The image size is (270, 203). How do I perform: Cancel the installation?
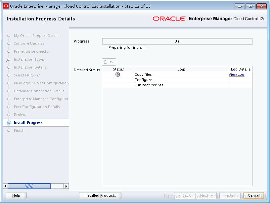tap(254, 195)
